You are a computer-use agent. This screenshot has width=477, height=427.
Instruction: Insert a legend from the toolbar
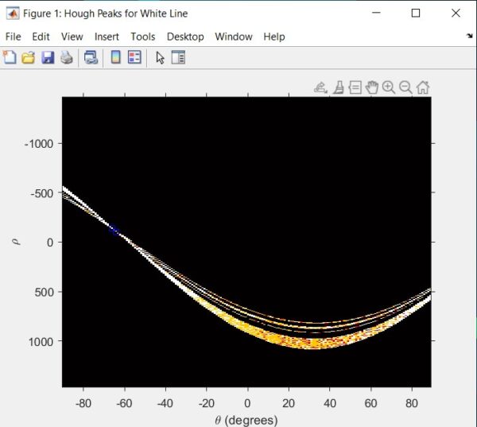tap(134, 57)
